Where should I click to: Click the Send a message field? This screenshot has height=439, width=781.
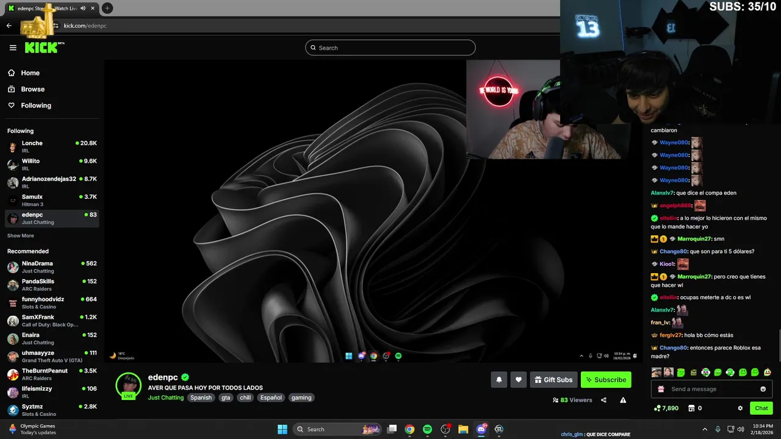[711, 389]
